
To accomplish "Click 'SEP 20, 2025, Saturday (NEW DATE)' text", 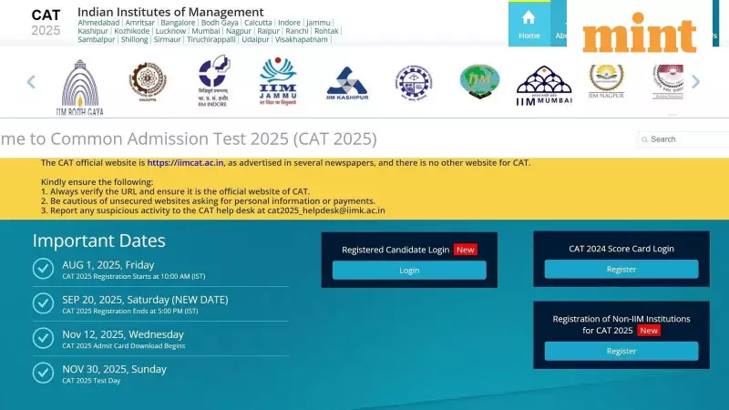I will [x=145, y=300].
